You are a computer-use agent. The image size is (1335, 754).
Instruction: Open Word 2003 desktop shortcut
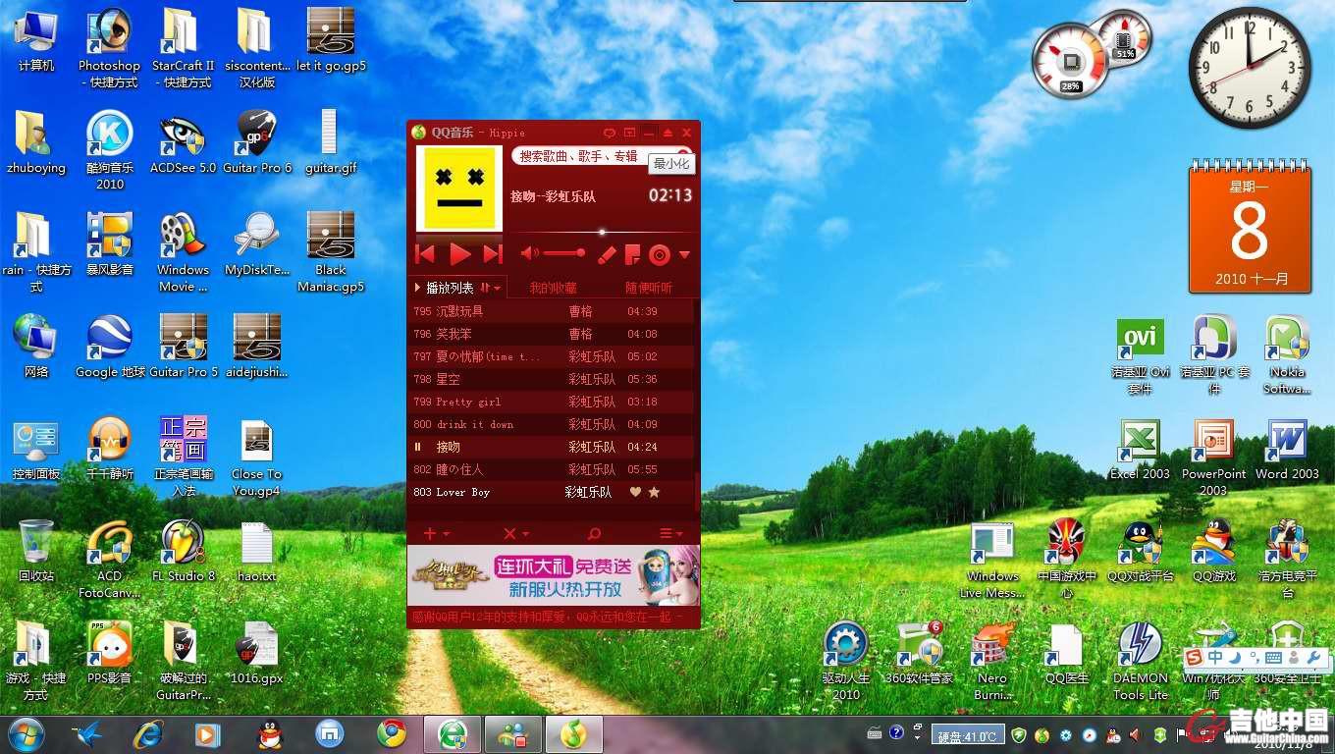coord(1287,450)
